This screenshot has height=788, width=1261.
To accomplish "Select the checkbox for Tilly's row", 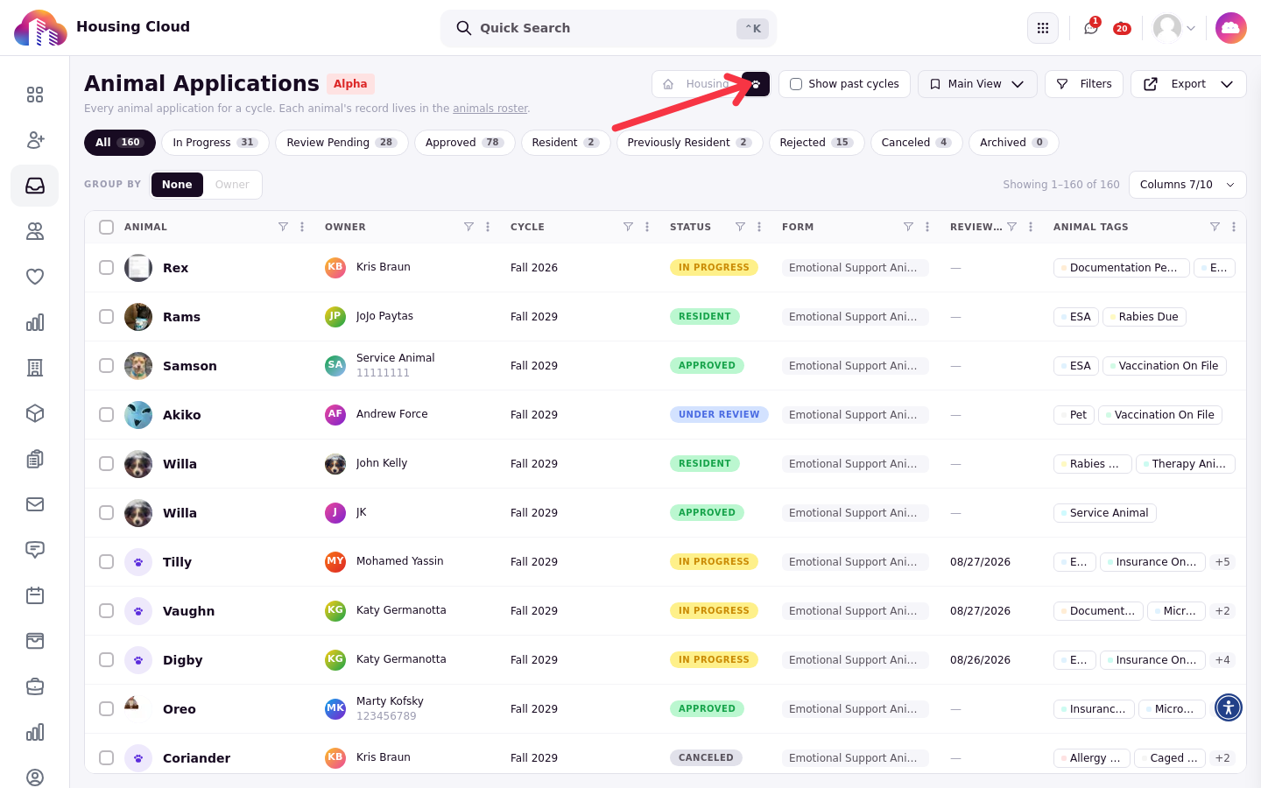I will 107,562.
